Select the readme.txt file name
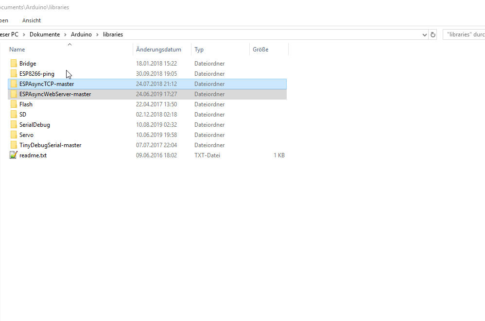 pyautogui.click(x=33, y=155)
